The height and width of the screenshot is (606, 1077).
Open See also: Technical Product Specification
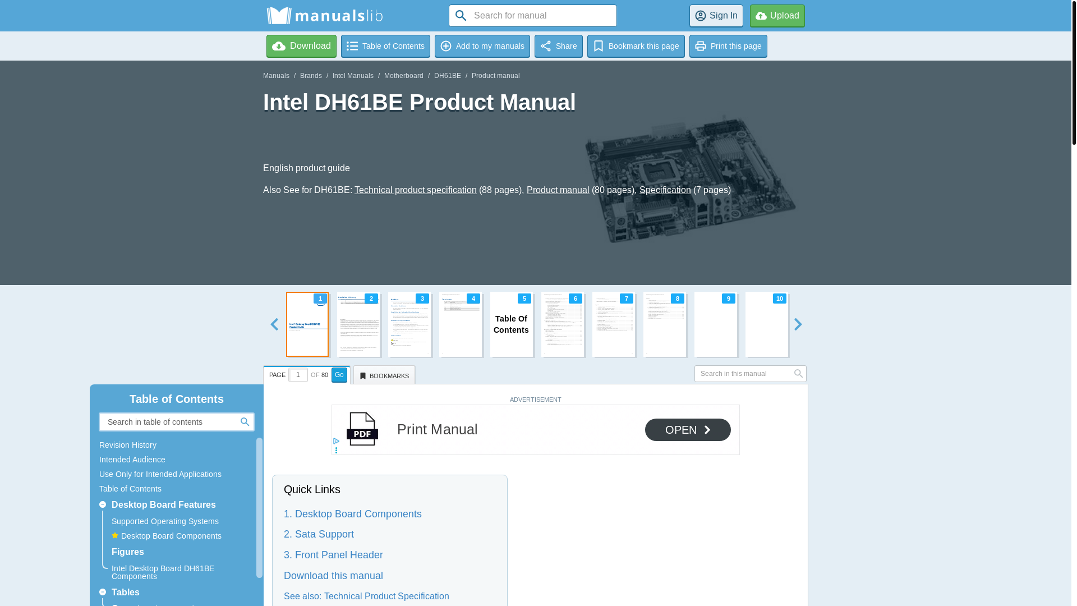[x=366, y=596]
